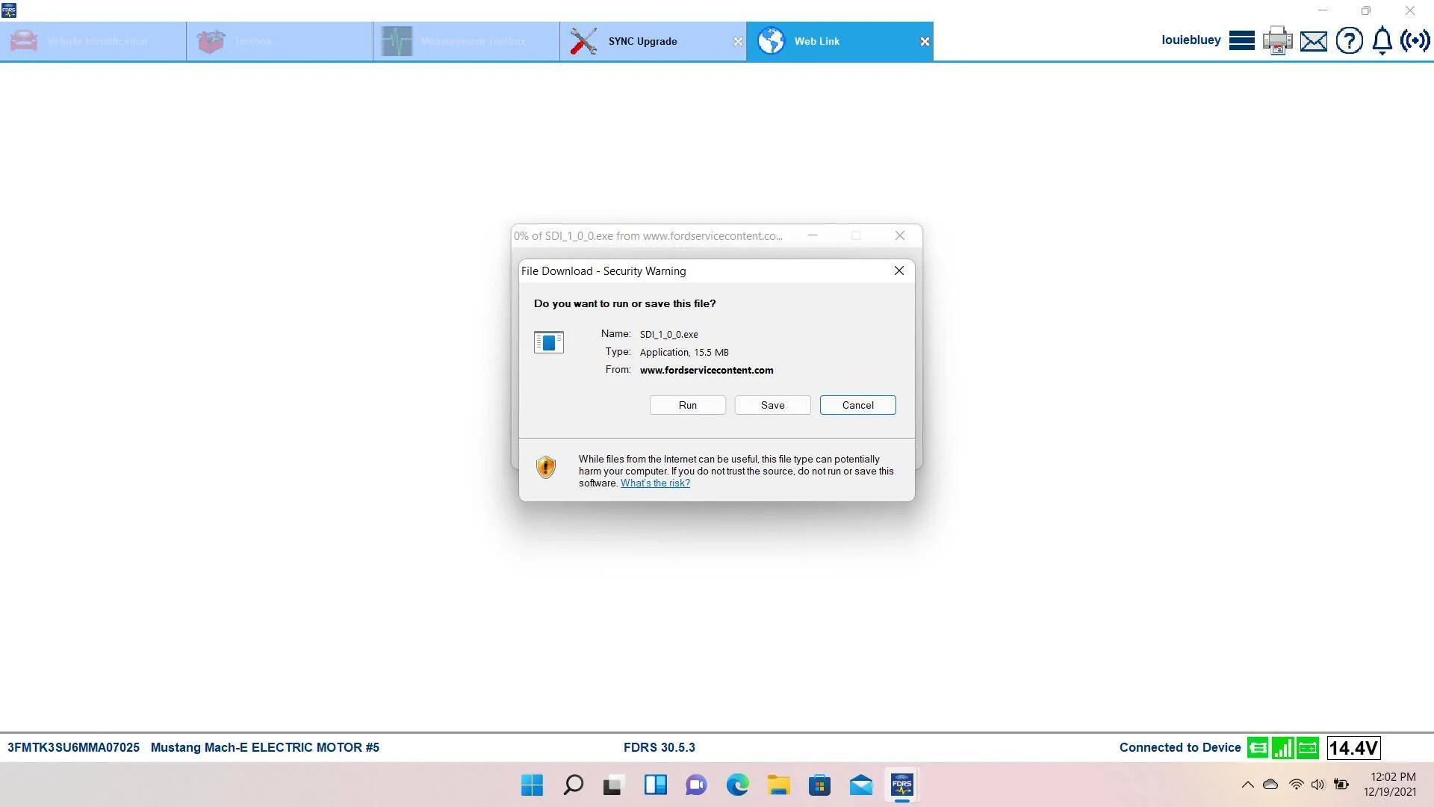Open Task View on the taskbar
The height and width of the screenshot is (807, 1434).
[614, 785]
